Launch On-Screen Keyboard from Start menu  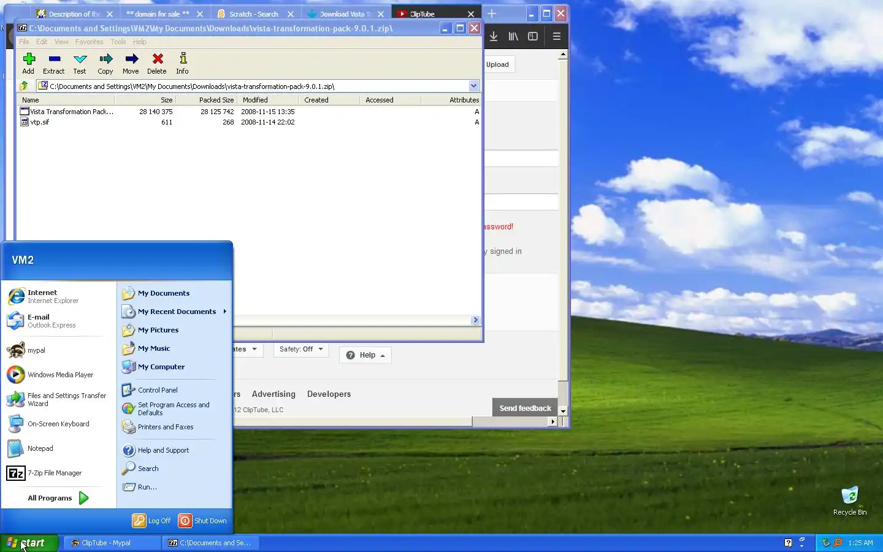click(59, 424)
